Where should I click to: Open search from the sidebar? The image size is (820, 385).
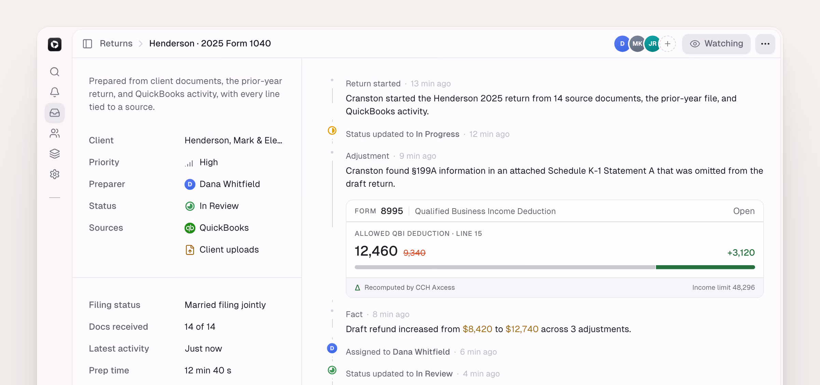click(x=55, y=72)
